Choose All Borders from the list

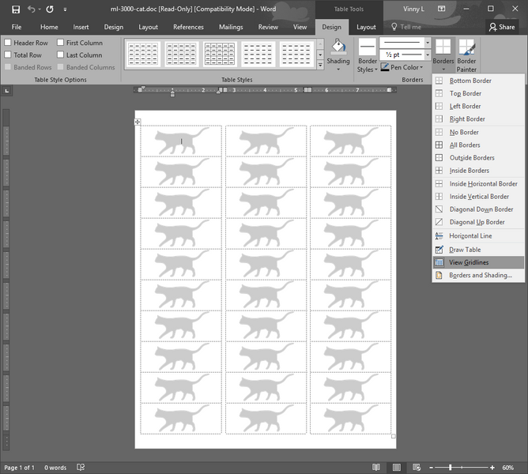(465, 145)
